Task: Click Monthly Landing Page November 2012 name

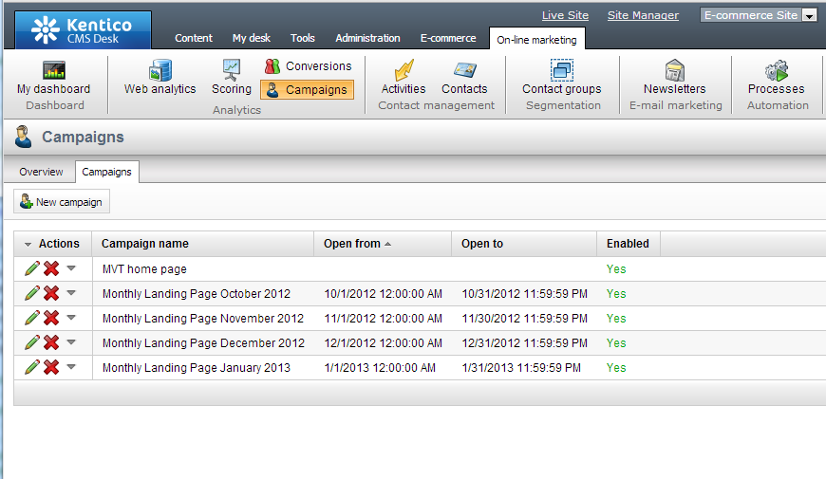Action: [203, 319]
